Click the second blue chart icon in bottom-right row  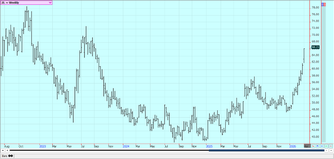[322, 146]
